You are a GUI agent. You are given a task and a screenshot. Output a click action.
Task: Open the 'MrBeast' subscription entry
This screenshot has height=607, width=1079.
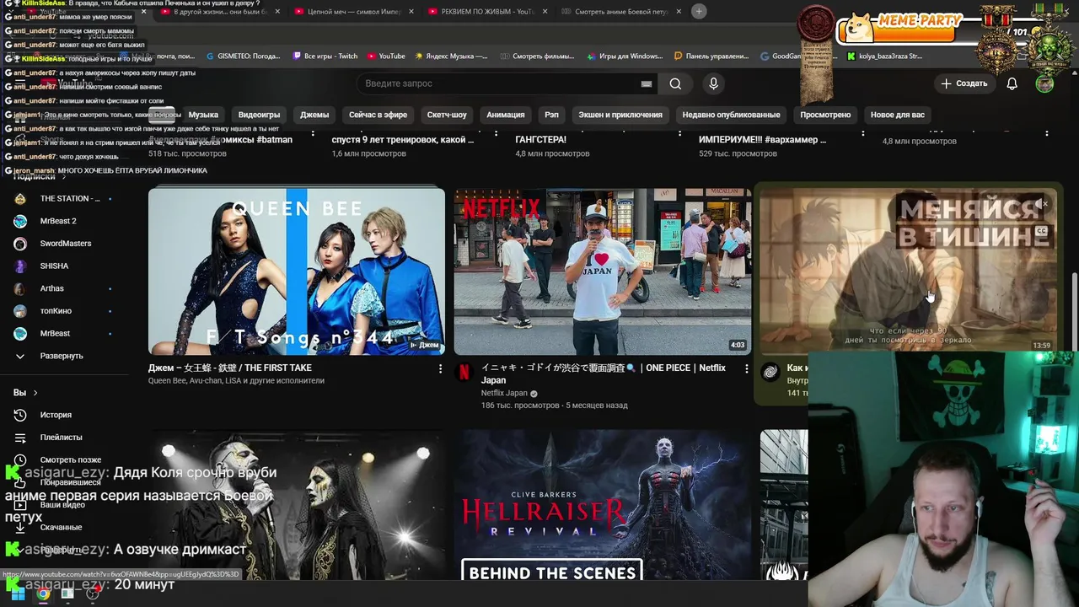55,334
